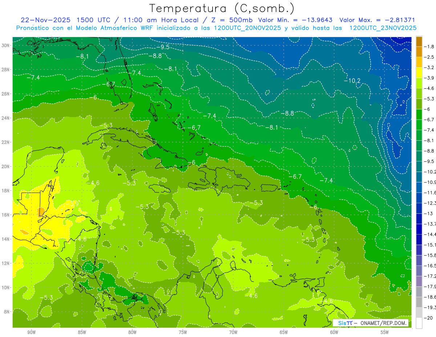Click the -11.6 legend label
436x337 pixels.
coord(429,193)
